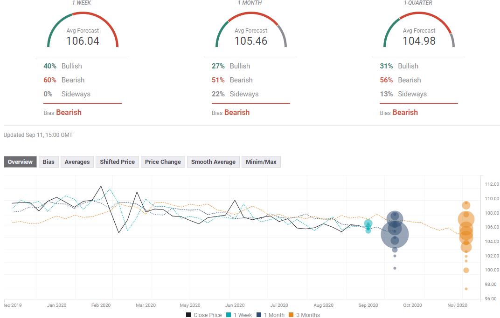Screen dimensions: 500x318
Task: Click the 51% Bearish value
Action: tap(218, 80)
